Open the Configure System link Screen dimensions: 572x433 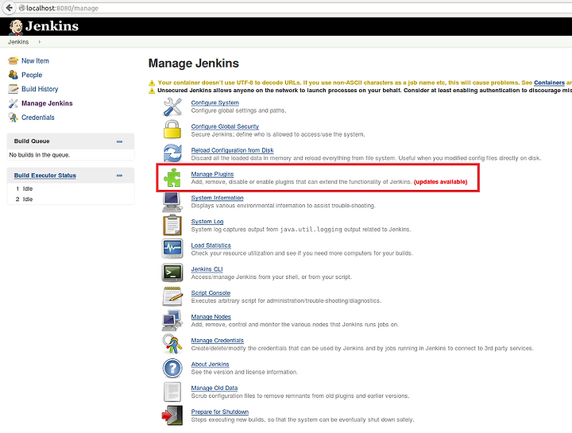214,102
